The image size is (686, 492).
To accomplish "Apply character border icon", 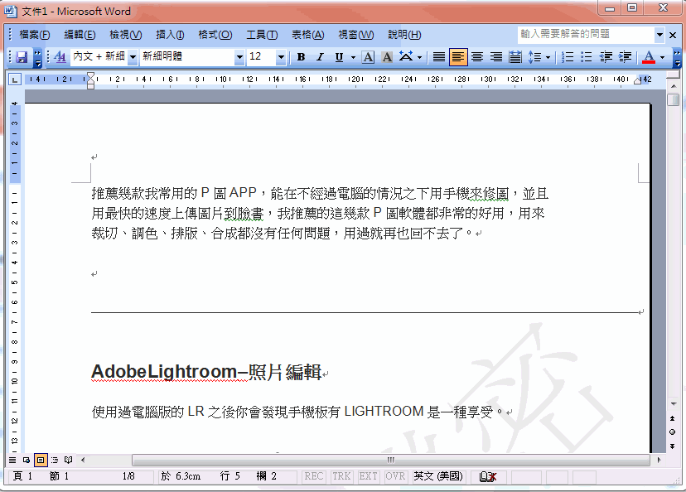I will tap(369, 57).
